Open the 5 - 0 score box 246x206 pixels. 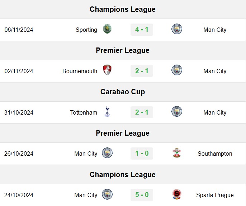(x=142, y=195)
